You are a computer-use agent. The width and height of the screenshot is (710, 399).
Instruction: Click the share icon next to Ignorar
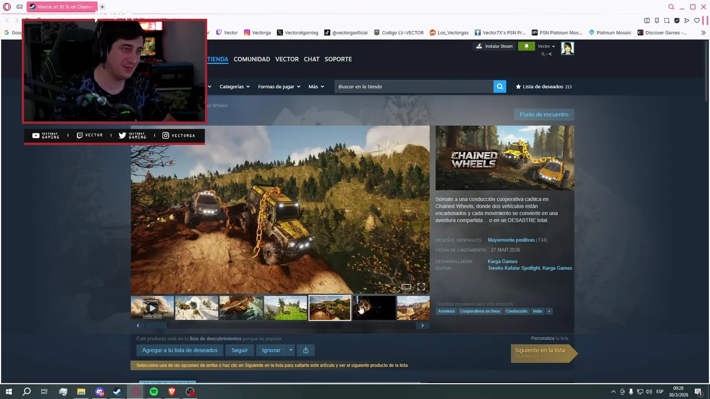pos(306,350)
